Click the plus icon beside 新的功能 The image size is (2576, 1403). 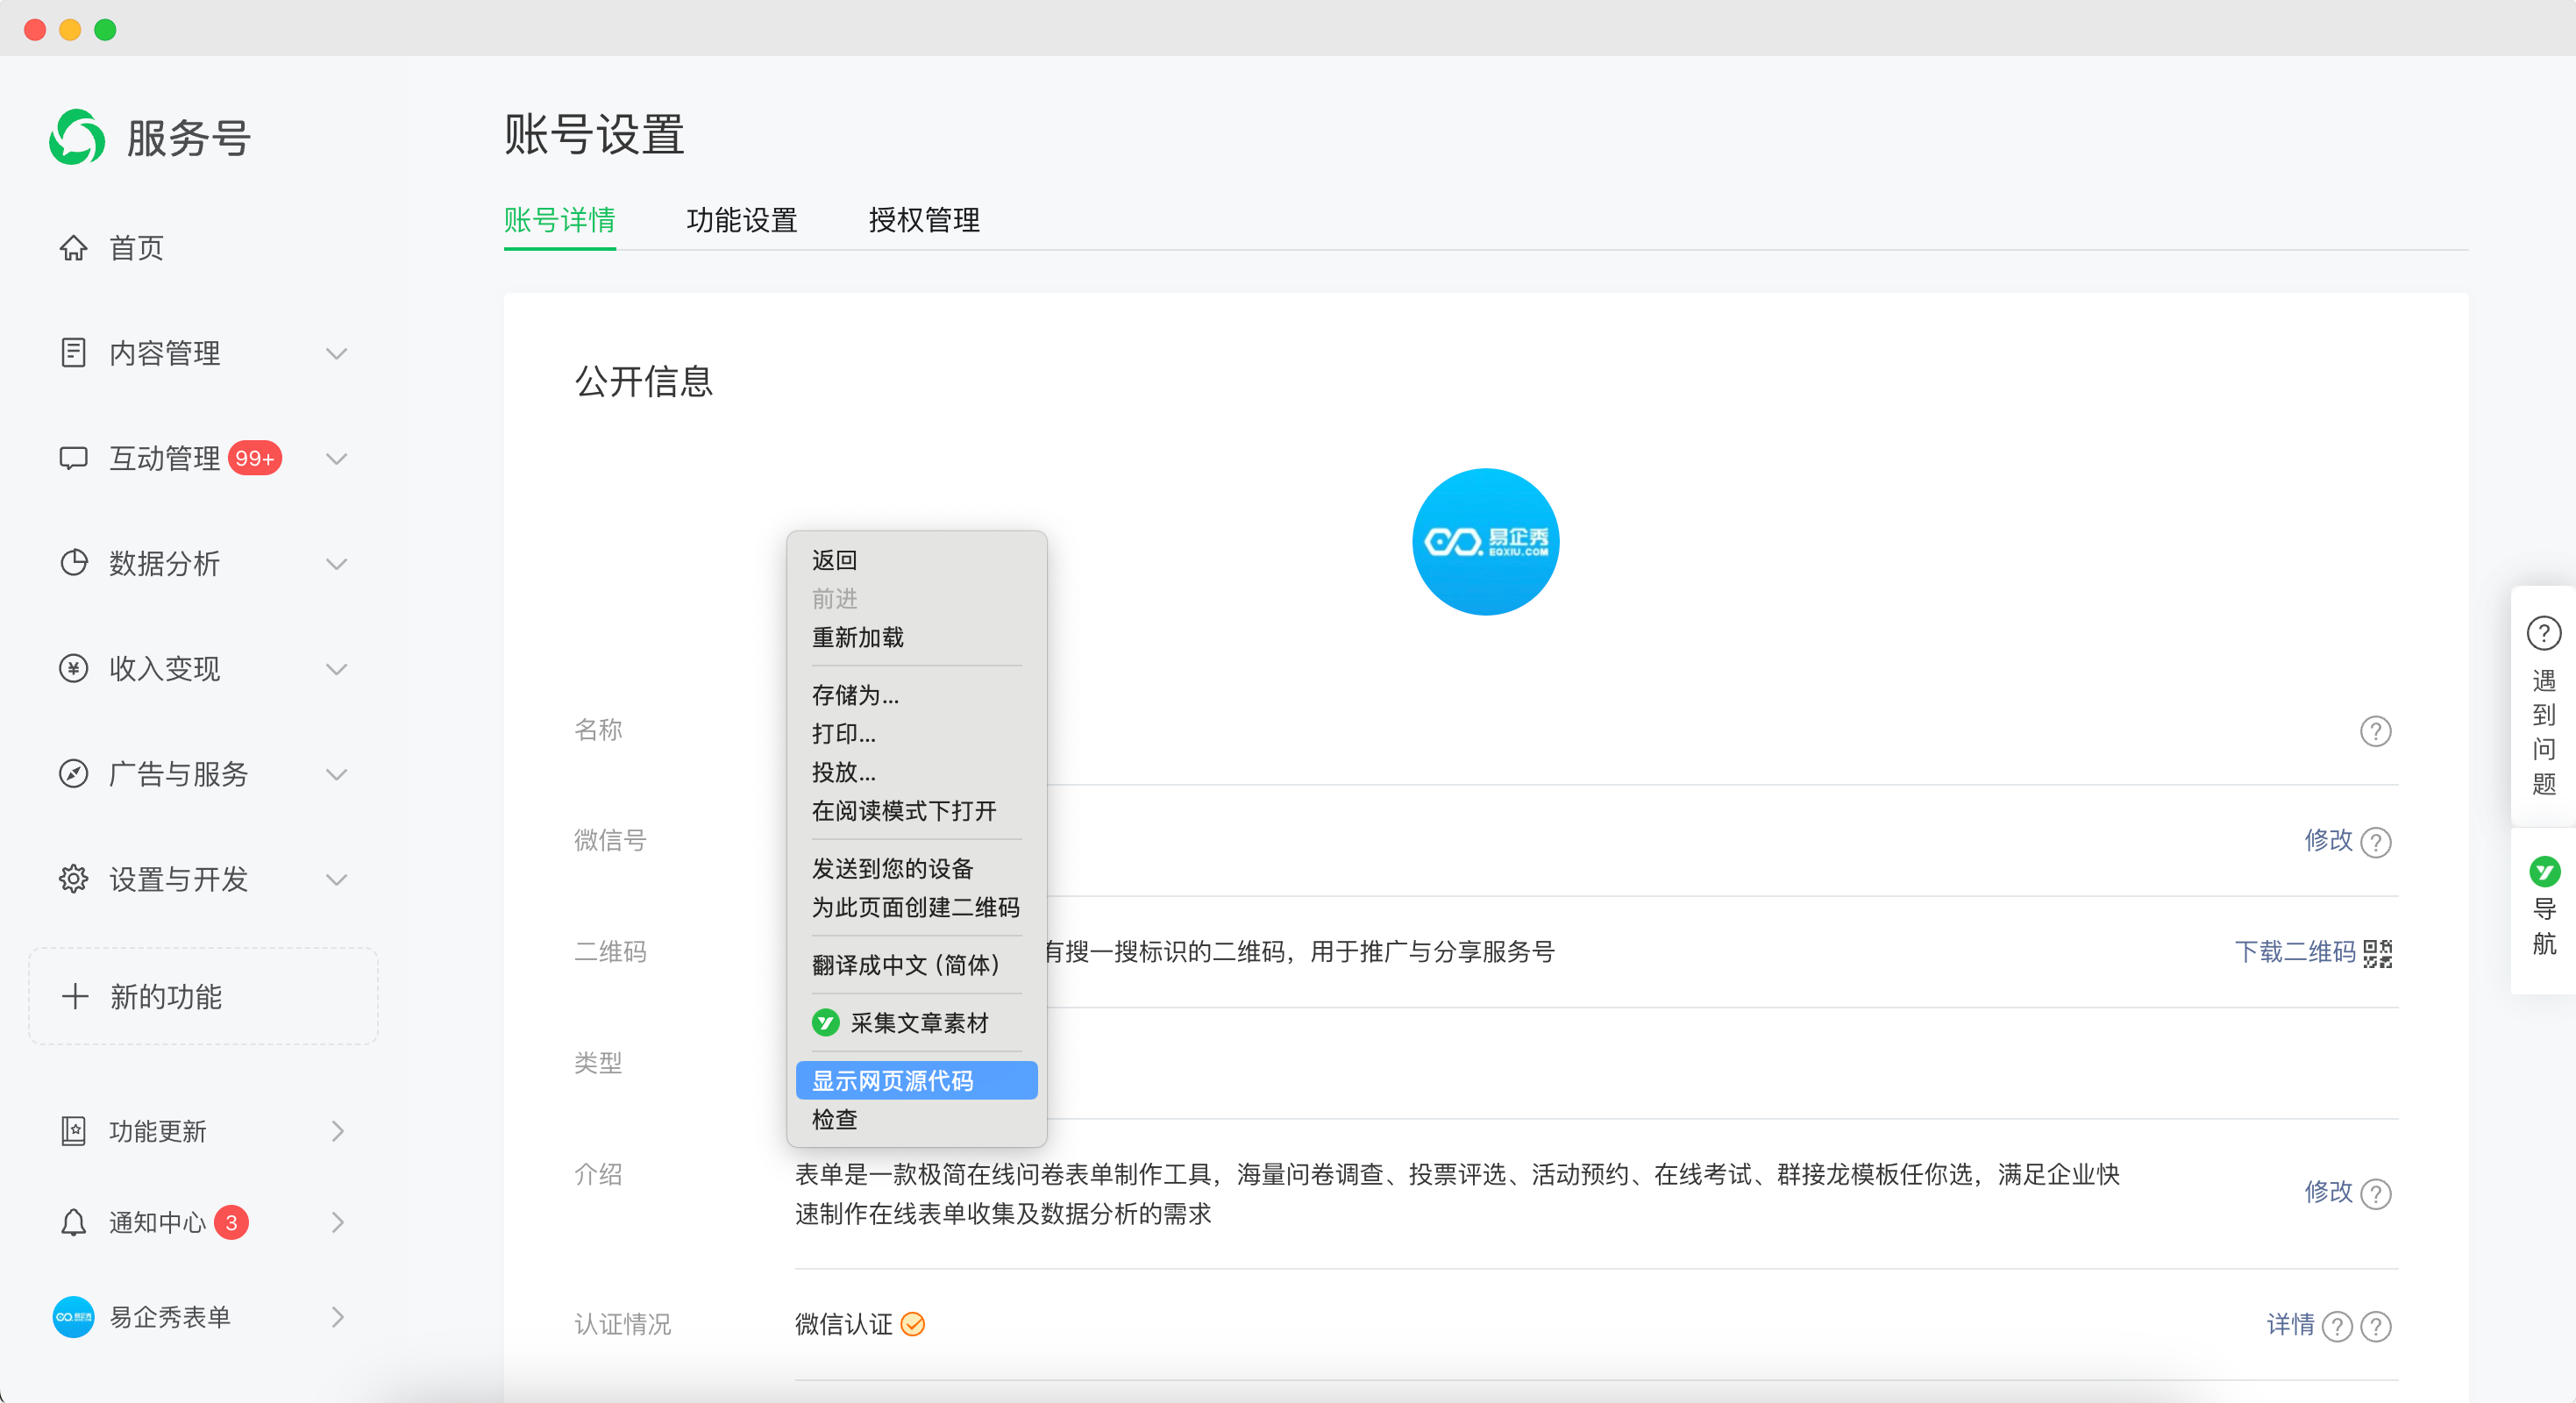[75, 996]
